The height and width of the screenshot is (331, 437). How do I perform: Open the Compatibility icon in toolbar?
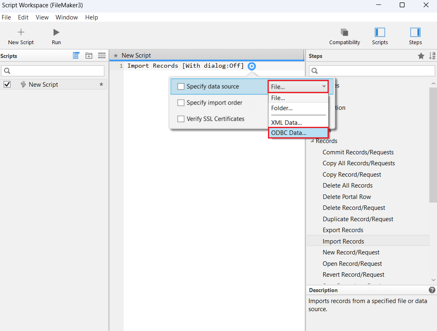tap(345, 32)
